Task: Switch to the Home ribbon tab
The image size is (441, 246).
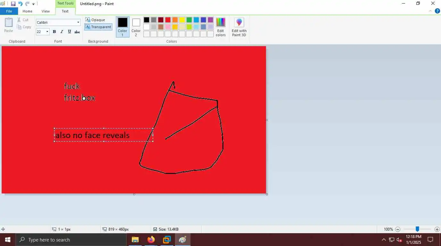Action: pos(27,11)
